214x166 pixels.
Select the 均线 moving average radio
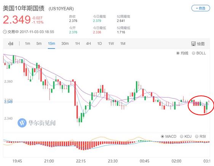click(x=178, y=53)
